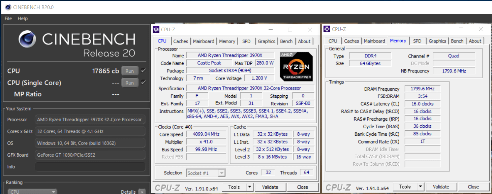Run the CPU (Single Core) benchmark
Screen dimensions: 492x194
[130, 83]
